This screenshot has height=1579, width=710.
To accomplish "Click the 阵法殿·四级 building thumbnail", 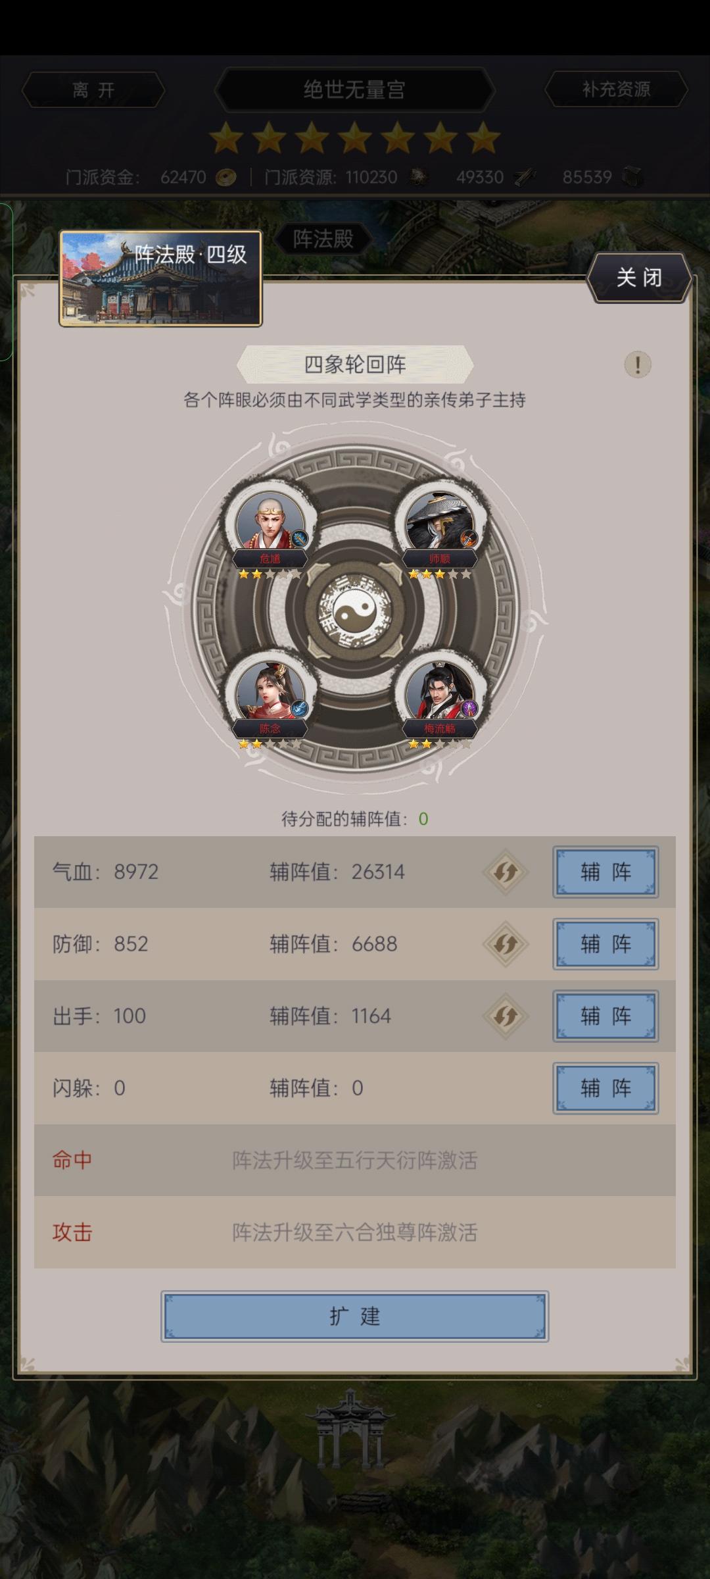I will point(160,278).
